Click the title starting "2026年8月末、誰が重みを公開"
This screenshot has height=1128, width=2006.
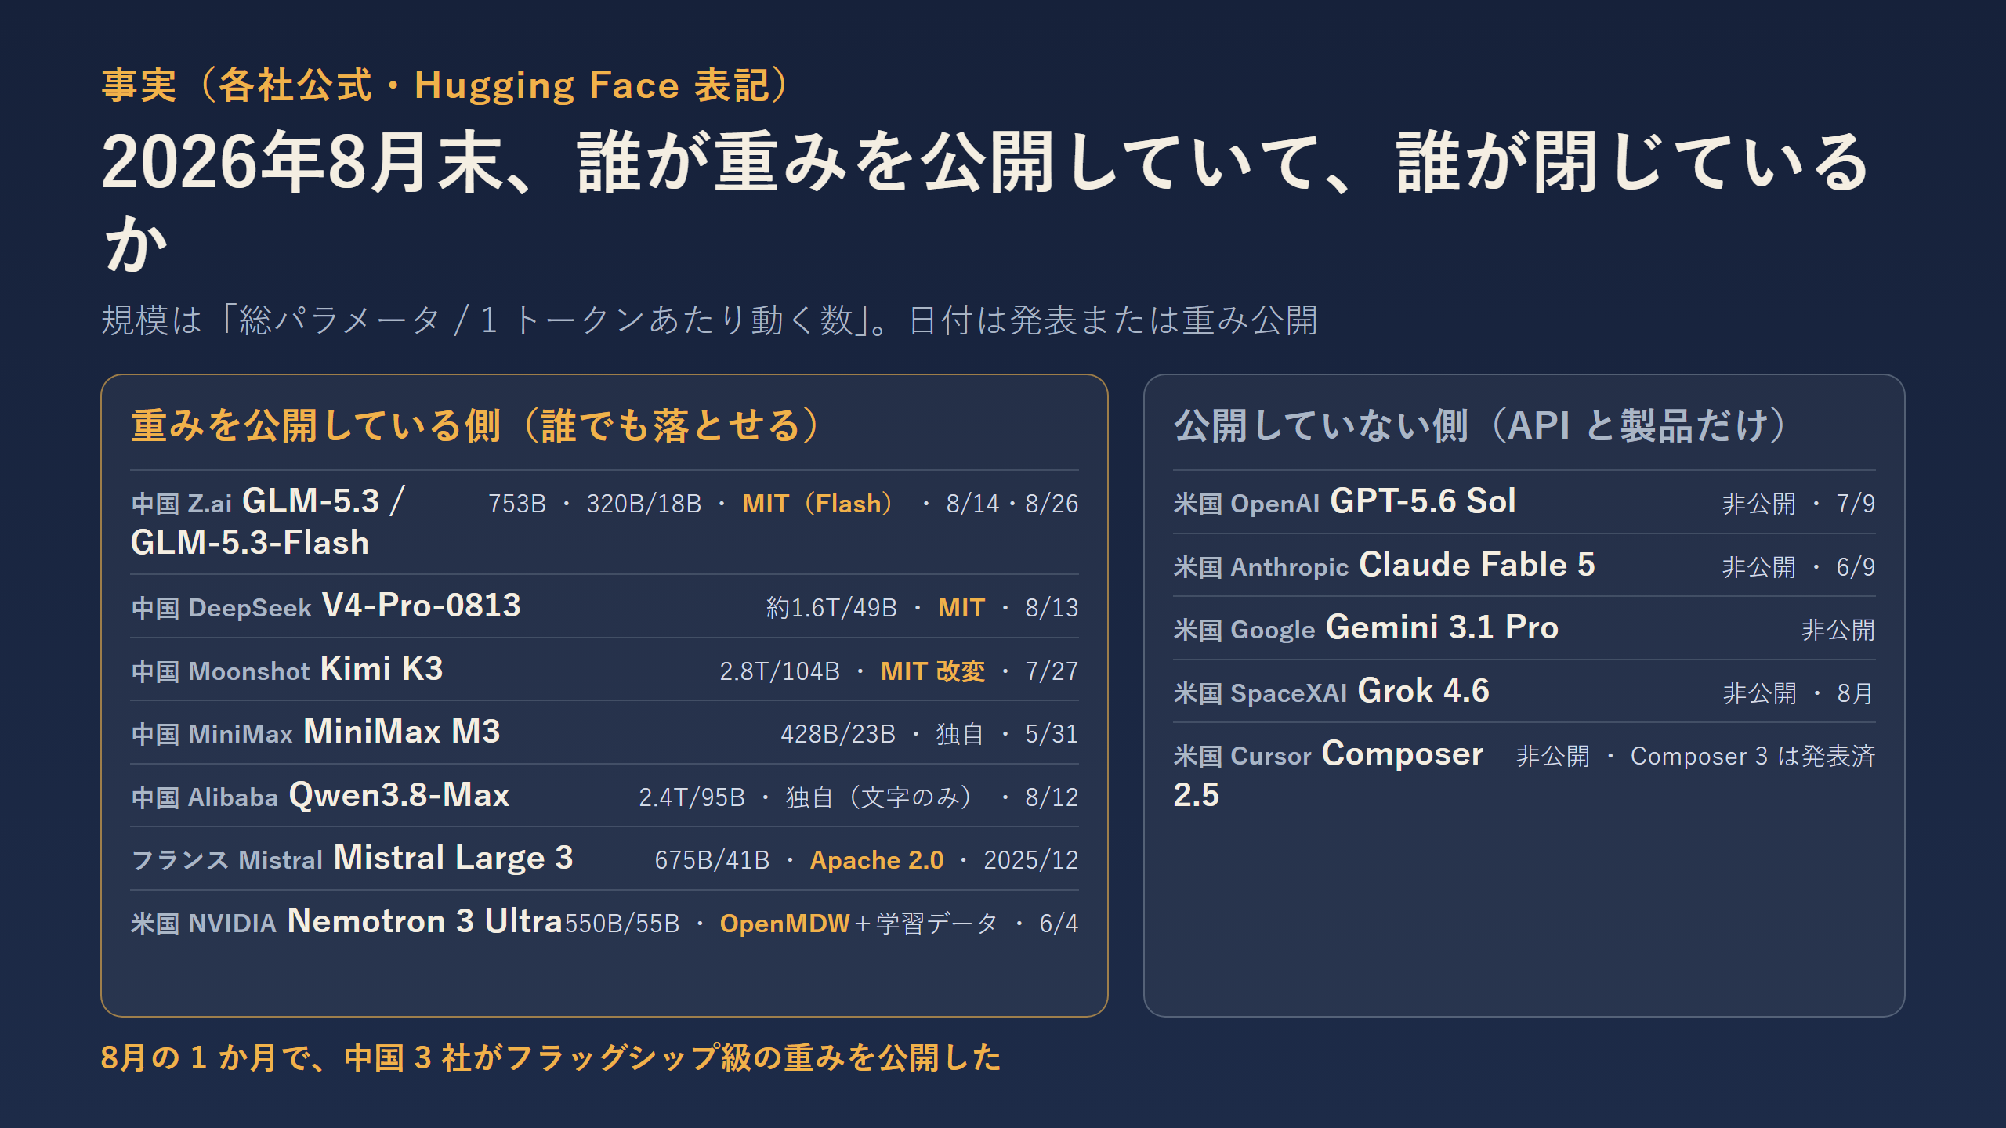click(x=987, y=202)
